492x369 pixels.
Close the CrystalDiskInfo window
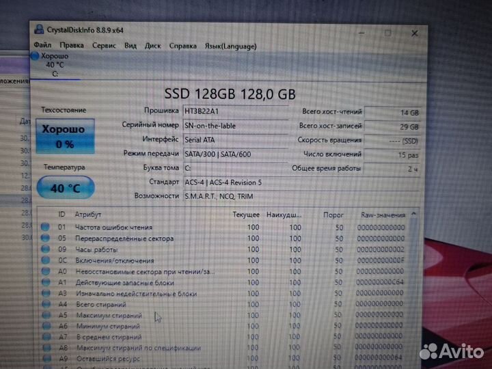coord(415,33)
